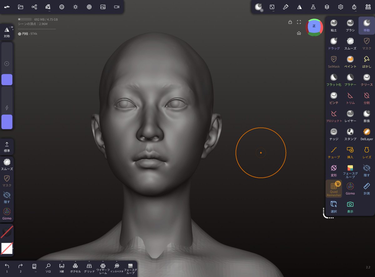The width and height of the screenshot is (375, 277).
Task: Select the ぼかし (Smudge) tool
Action: coord(367,62)
